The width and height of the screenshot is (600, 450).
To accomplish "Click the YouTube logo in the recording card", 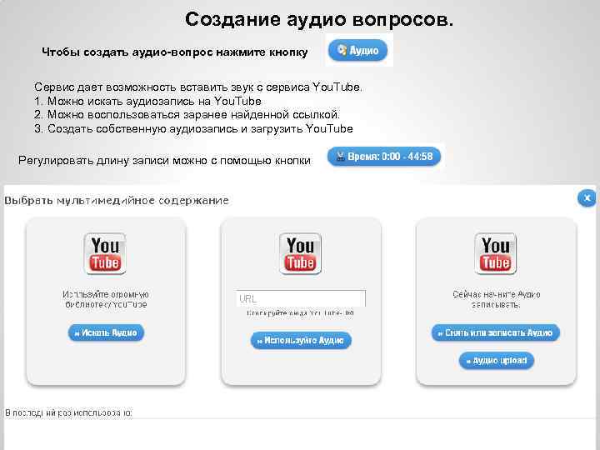I will (x=496, y=253).
